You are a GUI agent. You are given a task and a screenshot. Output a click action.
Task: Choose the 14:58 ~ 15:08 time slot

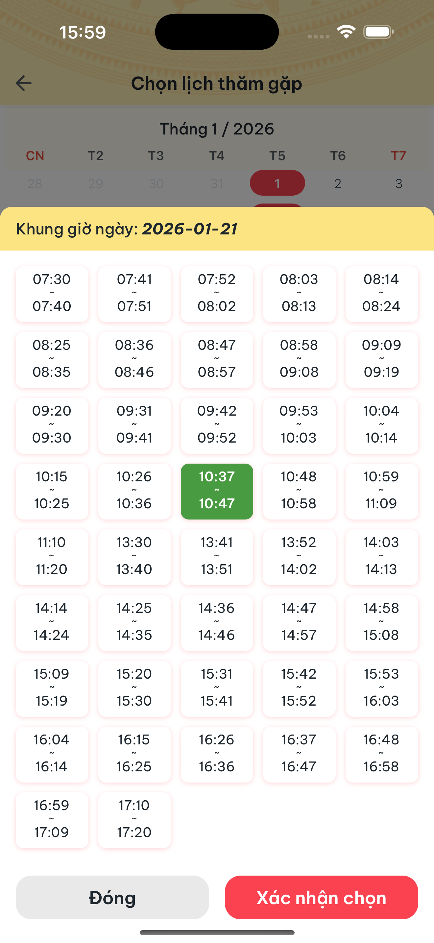pos(381,623)
